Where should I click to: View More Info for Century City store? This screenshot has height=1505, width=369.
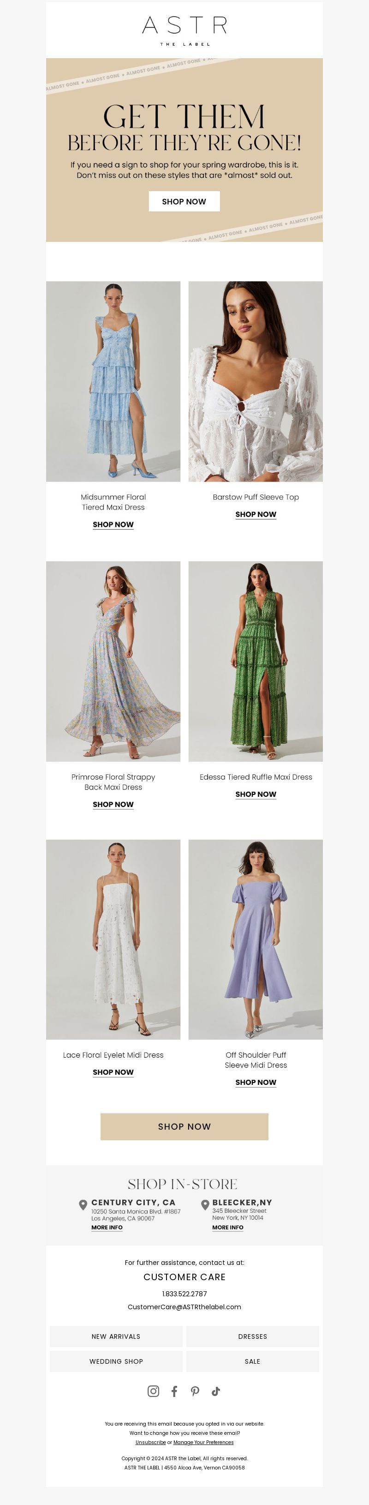click(x=107, y=1227)
